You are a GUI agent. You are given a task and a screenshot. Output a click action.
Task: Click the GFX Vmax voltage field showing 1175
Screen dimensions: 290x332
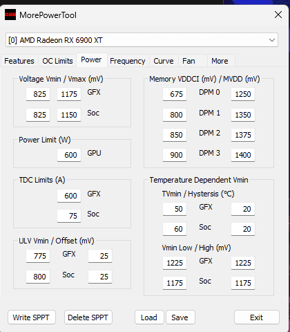69,94
